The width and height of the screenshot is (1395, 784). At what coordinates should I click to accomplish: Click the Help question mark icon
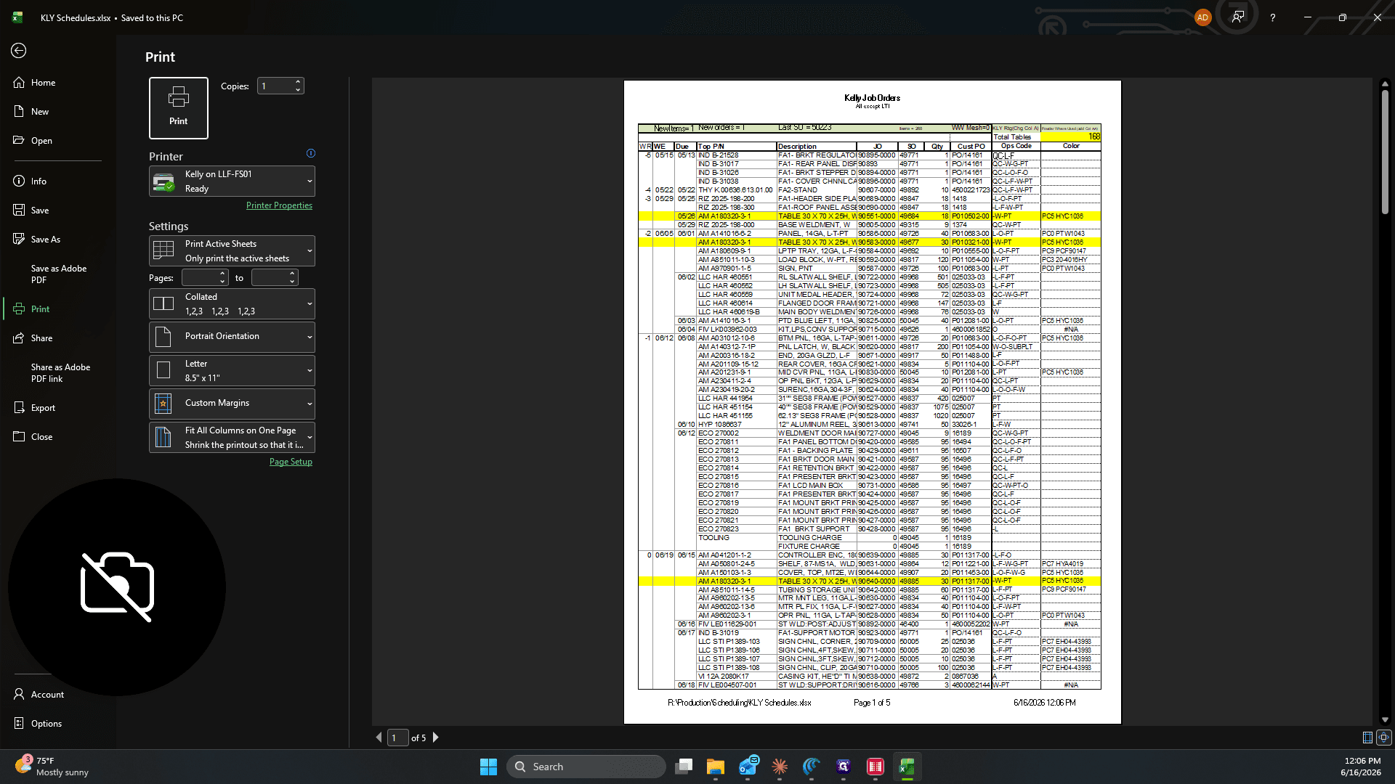click(1272, 17)
